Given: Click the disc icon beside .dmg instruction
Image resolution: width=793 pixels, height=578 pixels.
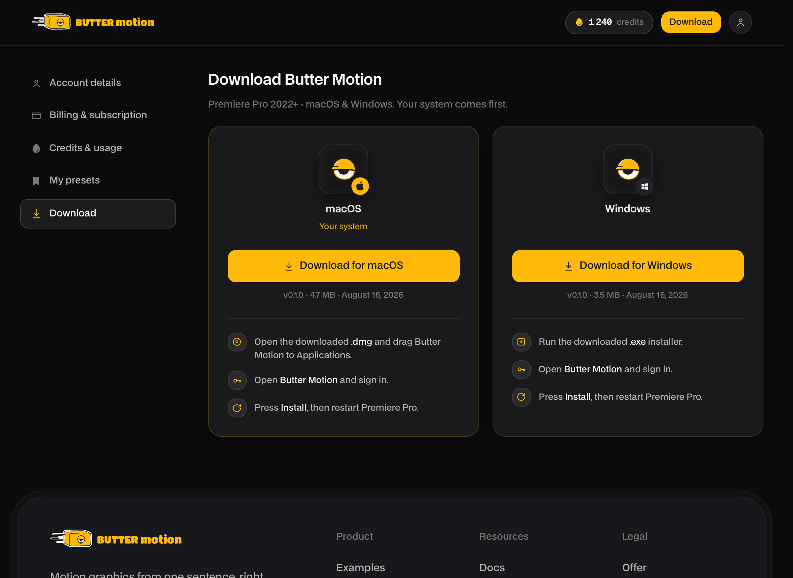Looking at the screenshot, I should pyautogui.click(x=237, y=342).
